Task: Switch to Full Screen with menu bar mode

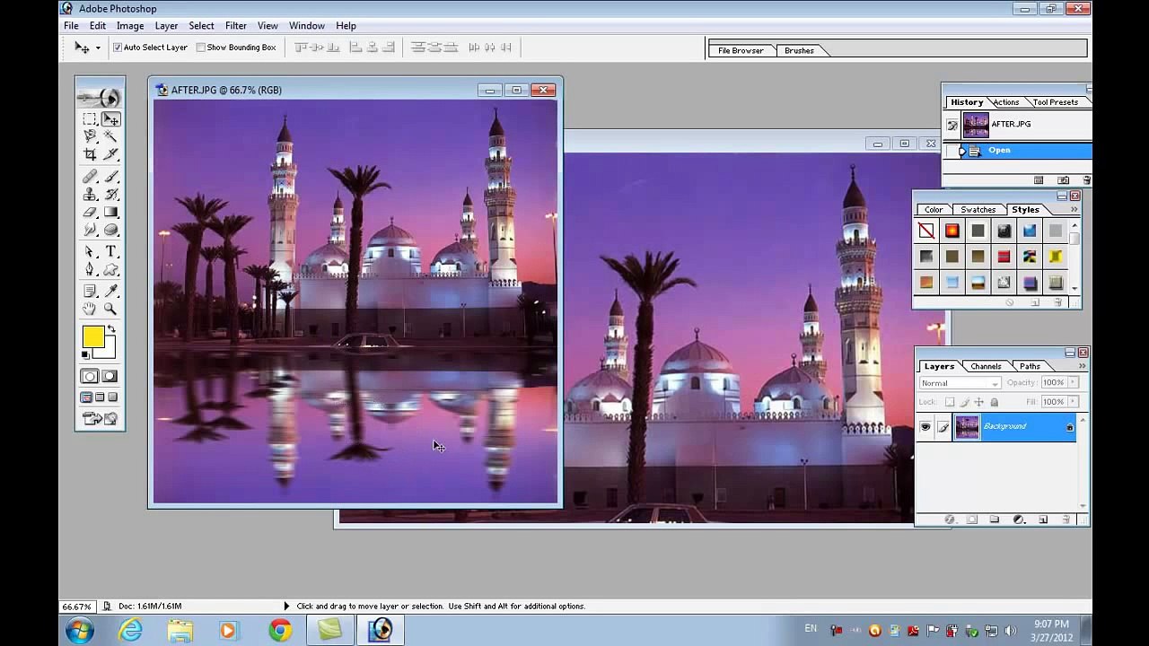Action: 100,397
